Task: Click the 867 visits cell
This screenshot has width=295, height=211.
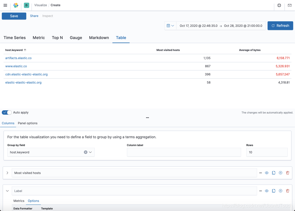Action: (x=208, y=66)
